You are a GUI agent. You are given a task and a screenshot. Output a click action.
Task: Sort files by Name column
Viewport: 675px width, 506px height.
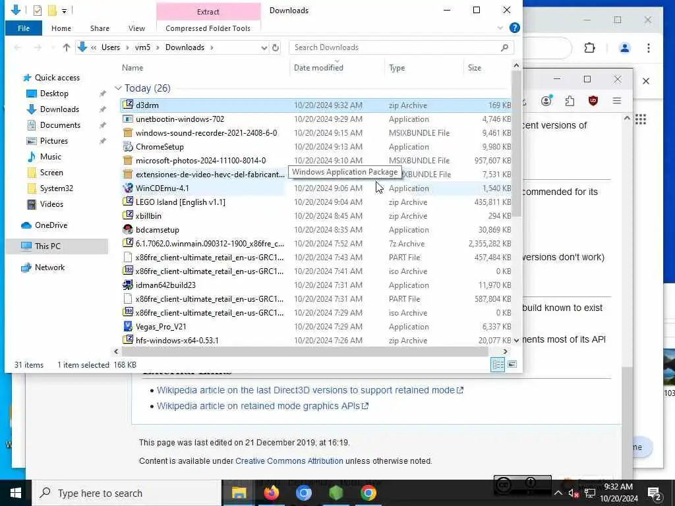tap(132, 68)
